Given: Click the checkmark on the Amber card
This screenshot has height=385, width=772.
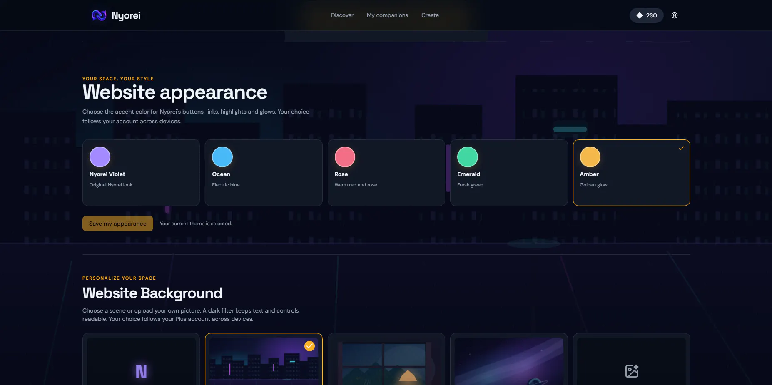Looking at the screenshot, I should [x=682, y=148].
